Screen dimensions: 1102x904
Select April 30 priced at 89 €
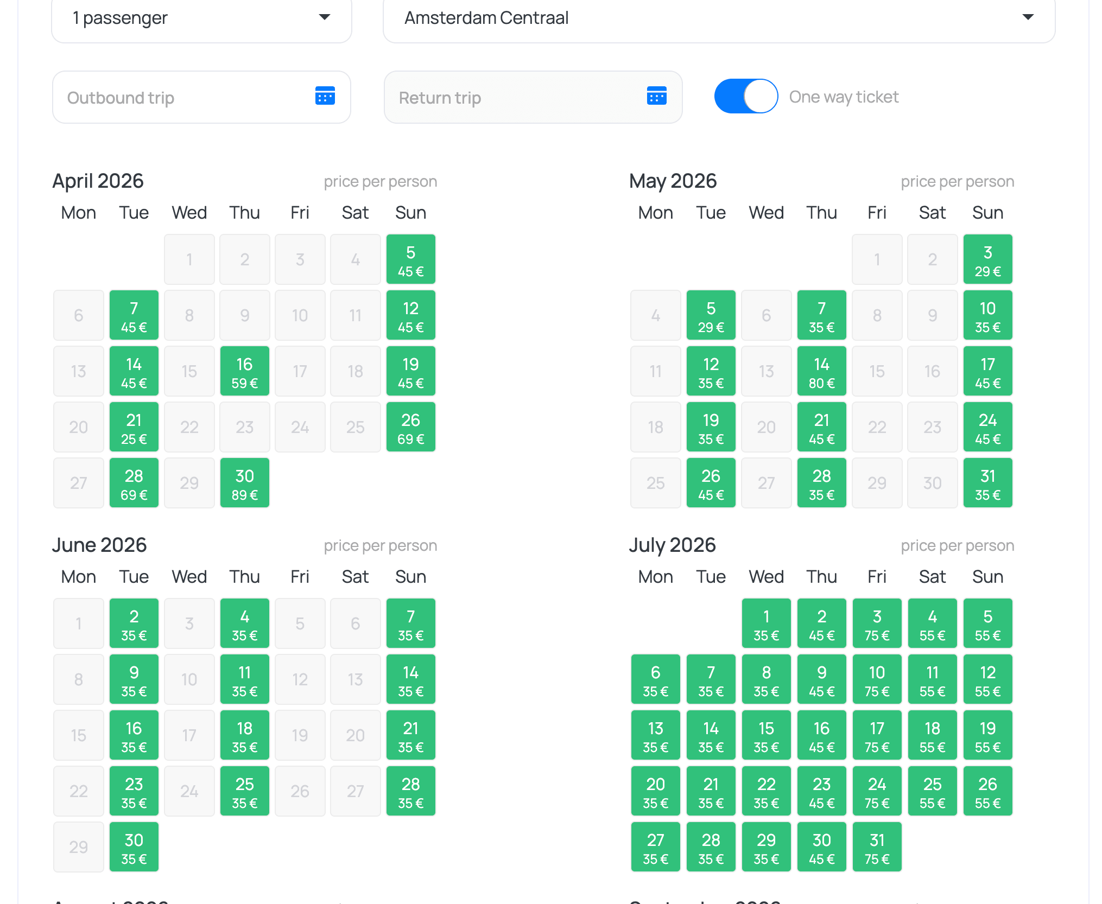245,483
